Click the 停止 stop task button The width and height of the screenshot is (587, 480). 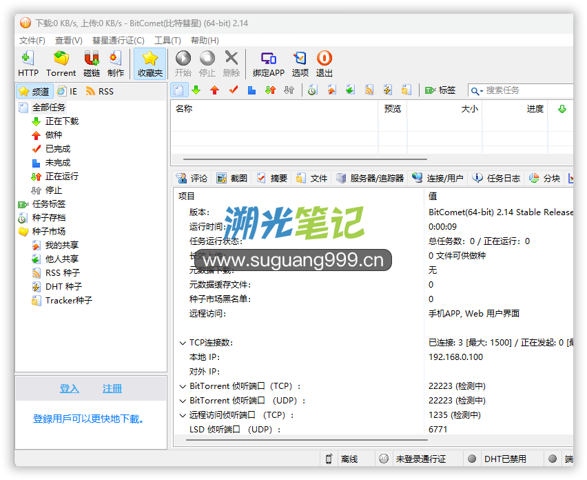(x=207, y=63)
